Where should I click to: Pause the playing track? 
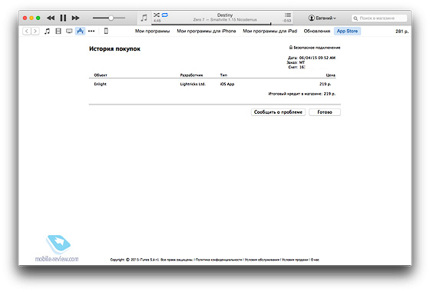[x=63, y=18]
